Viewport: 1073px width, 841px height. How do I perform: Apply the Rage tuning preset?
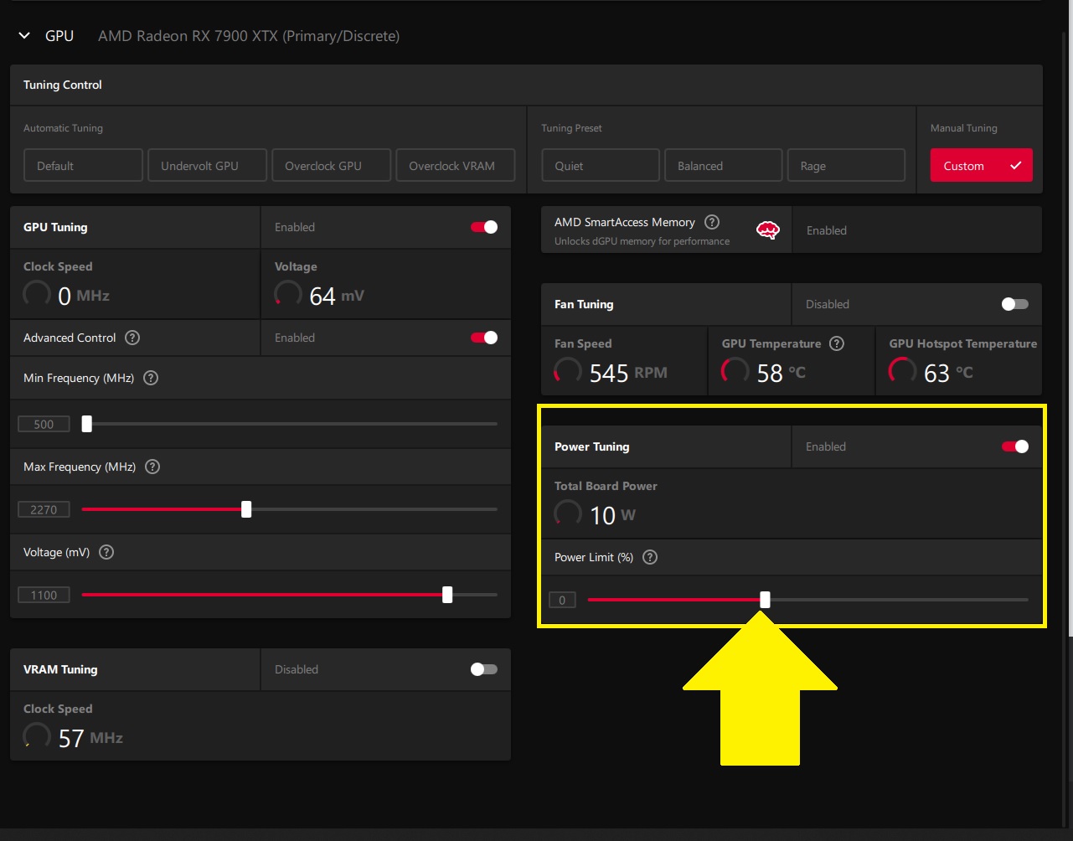click(x=846, y=165)
